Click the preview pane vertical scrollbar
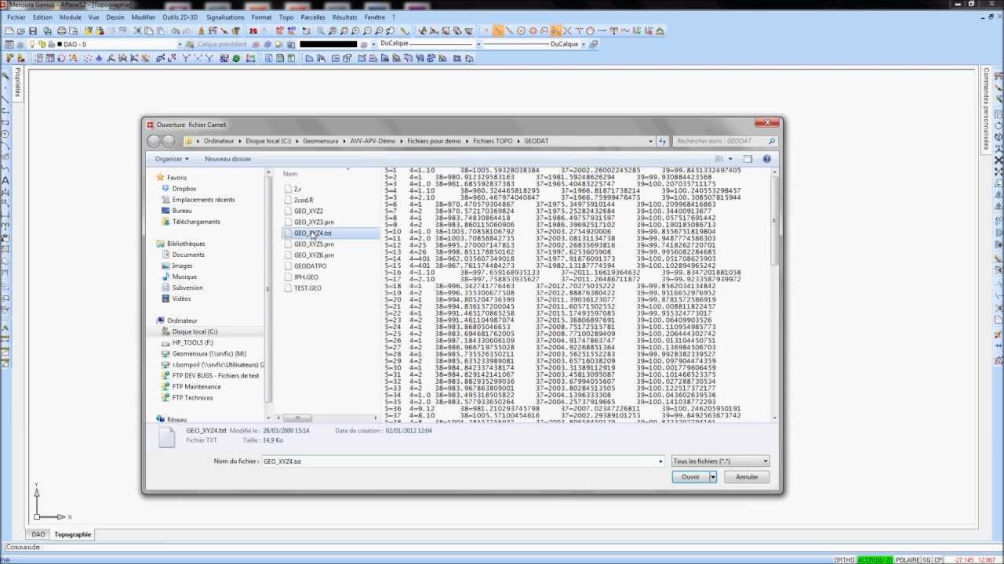The height and width of the screenshot is (564, 1004). tap(775, 219)
